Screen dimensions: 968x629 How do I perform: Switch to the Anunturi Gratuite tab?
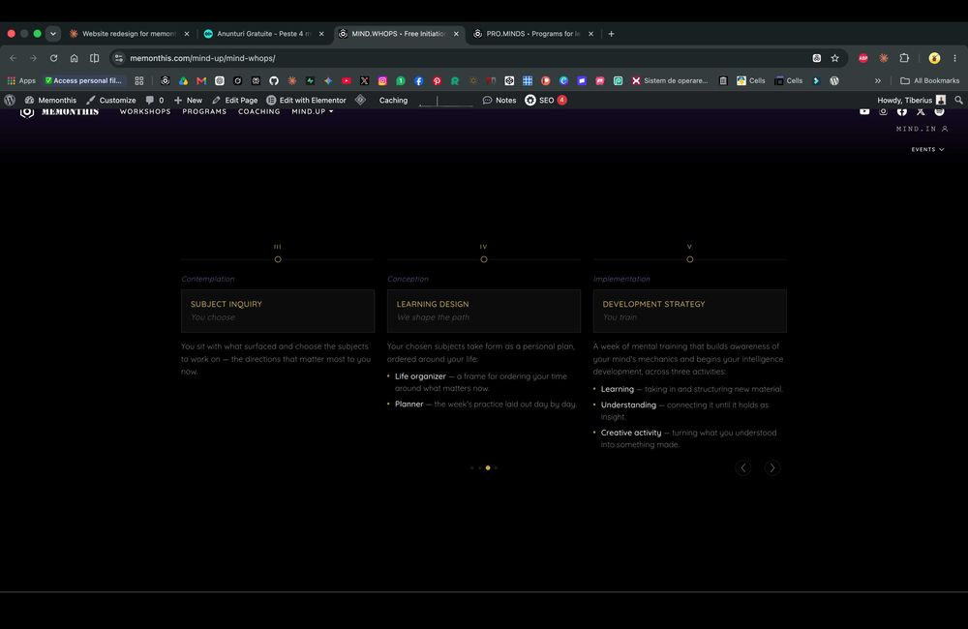click(264, 34)
